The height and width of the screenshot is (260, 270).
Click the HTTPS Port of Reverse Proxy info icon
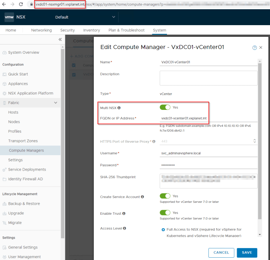154,141
